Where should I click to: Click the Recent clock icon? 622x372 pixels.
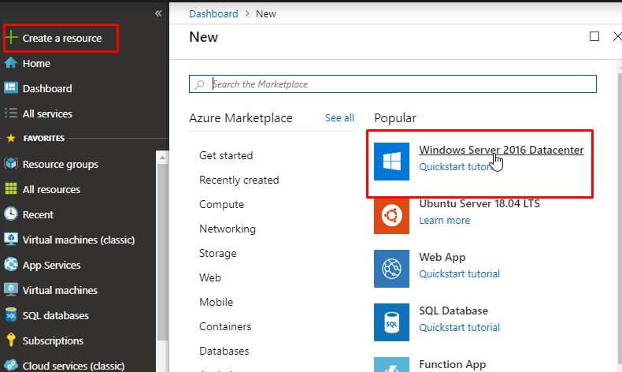click(x=11, y=214)
